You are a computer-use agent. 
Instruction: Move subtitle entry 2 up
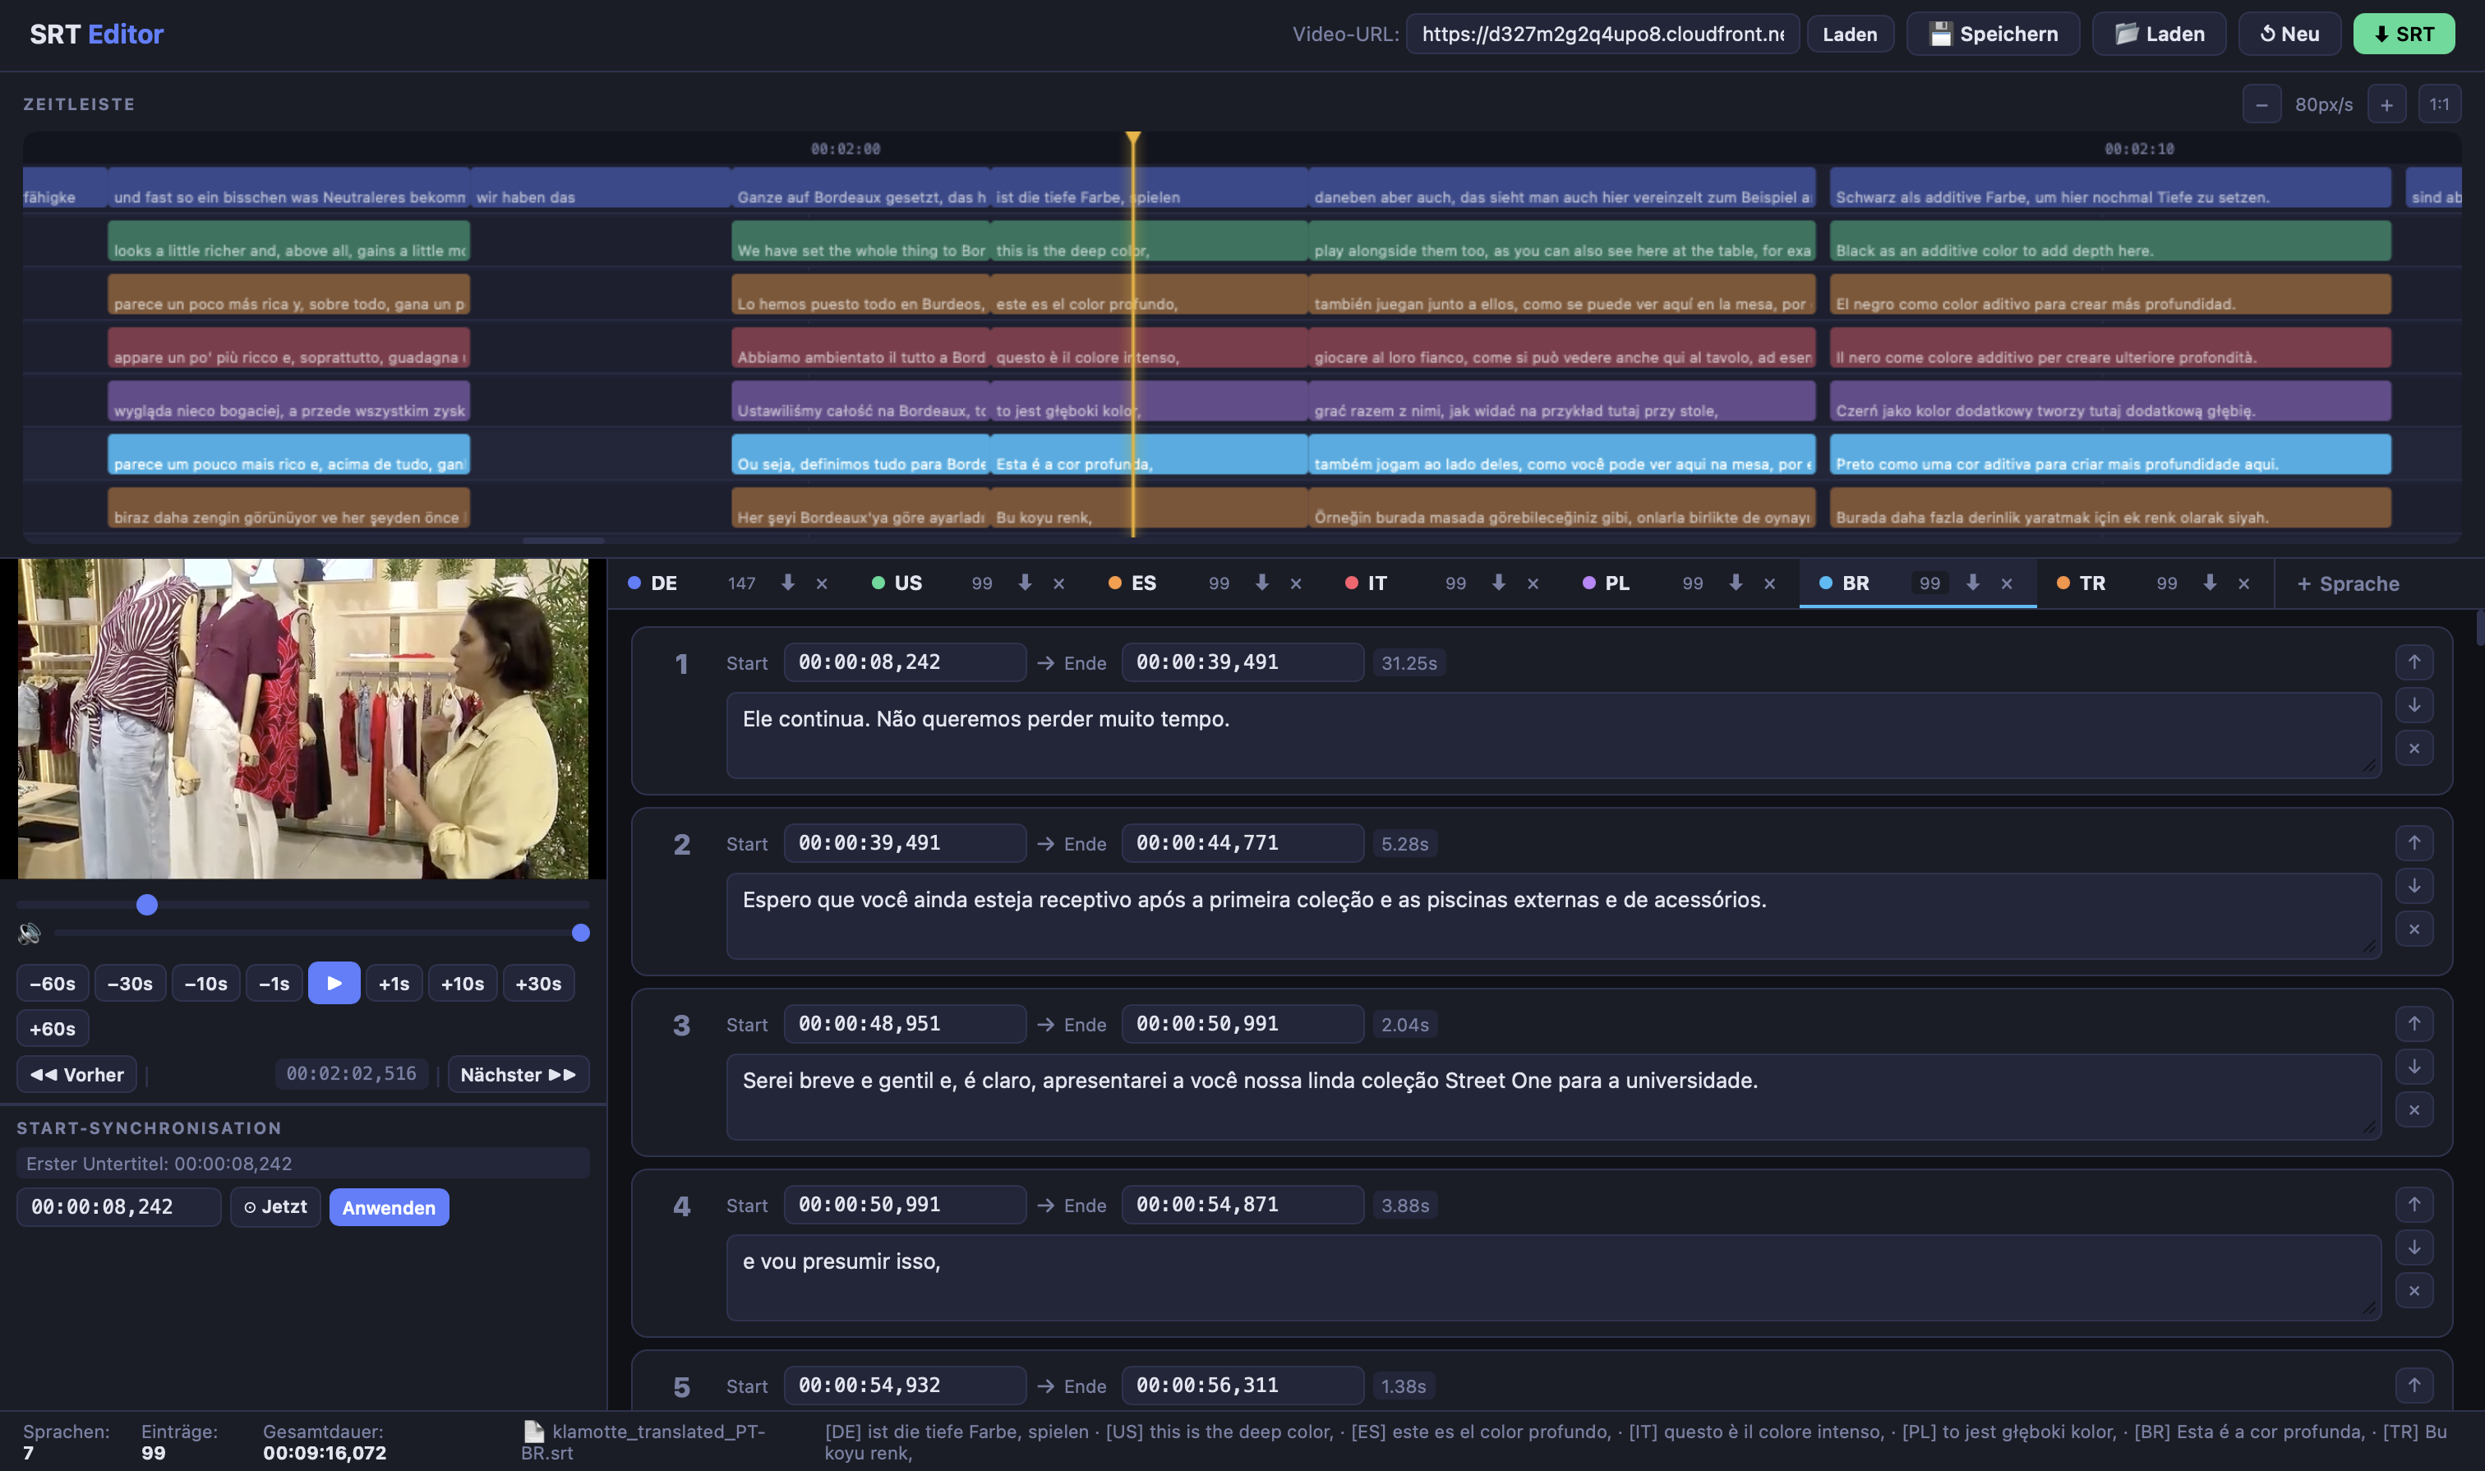tap(2414, 842)
